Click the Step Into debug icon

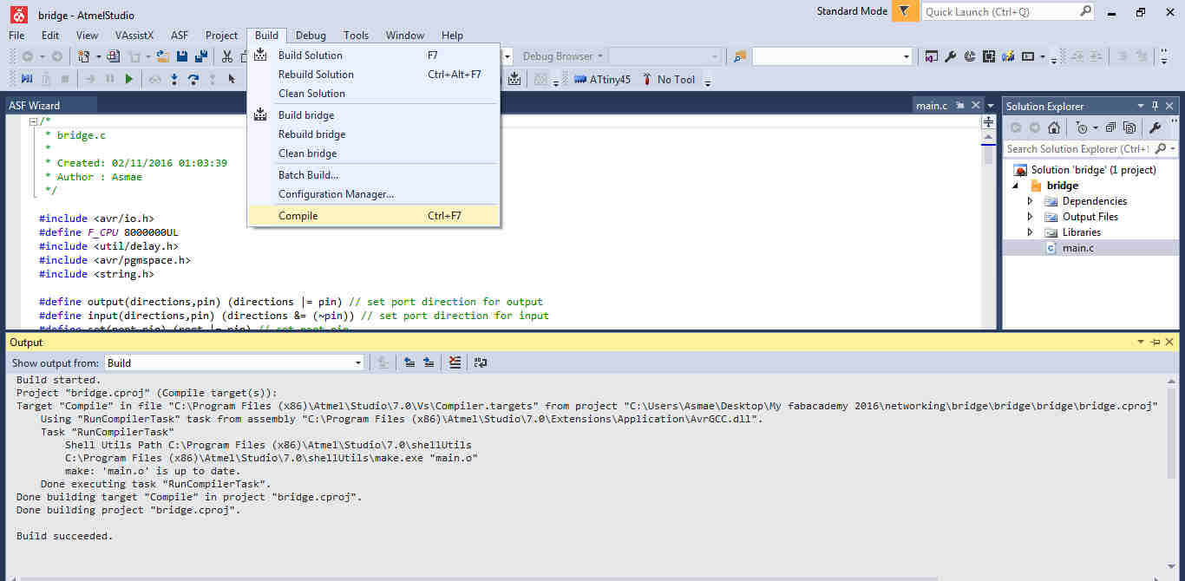pyautogui.click(x=174, y=79)
